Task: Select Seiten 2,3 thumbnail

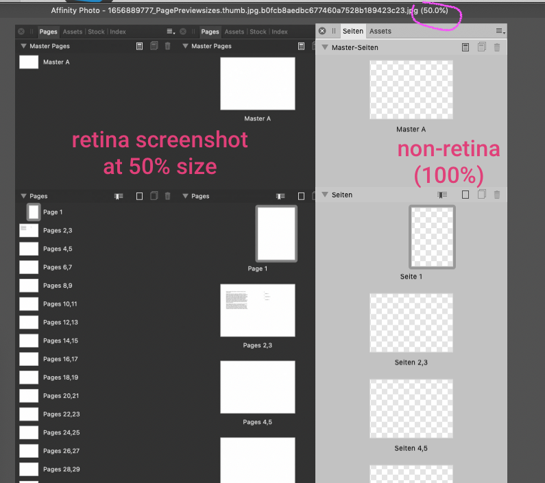Action: (x=411, y=323)
